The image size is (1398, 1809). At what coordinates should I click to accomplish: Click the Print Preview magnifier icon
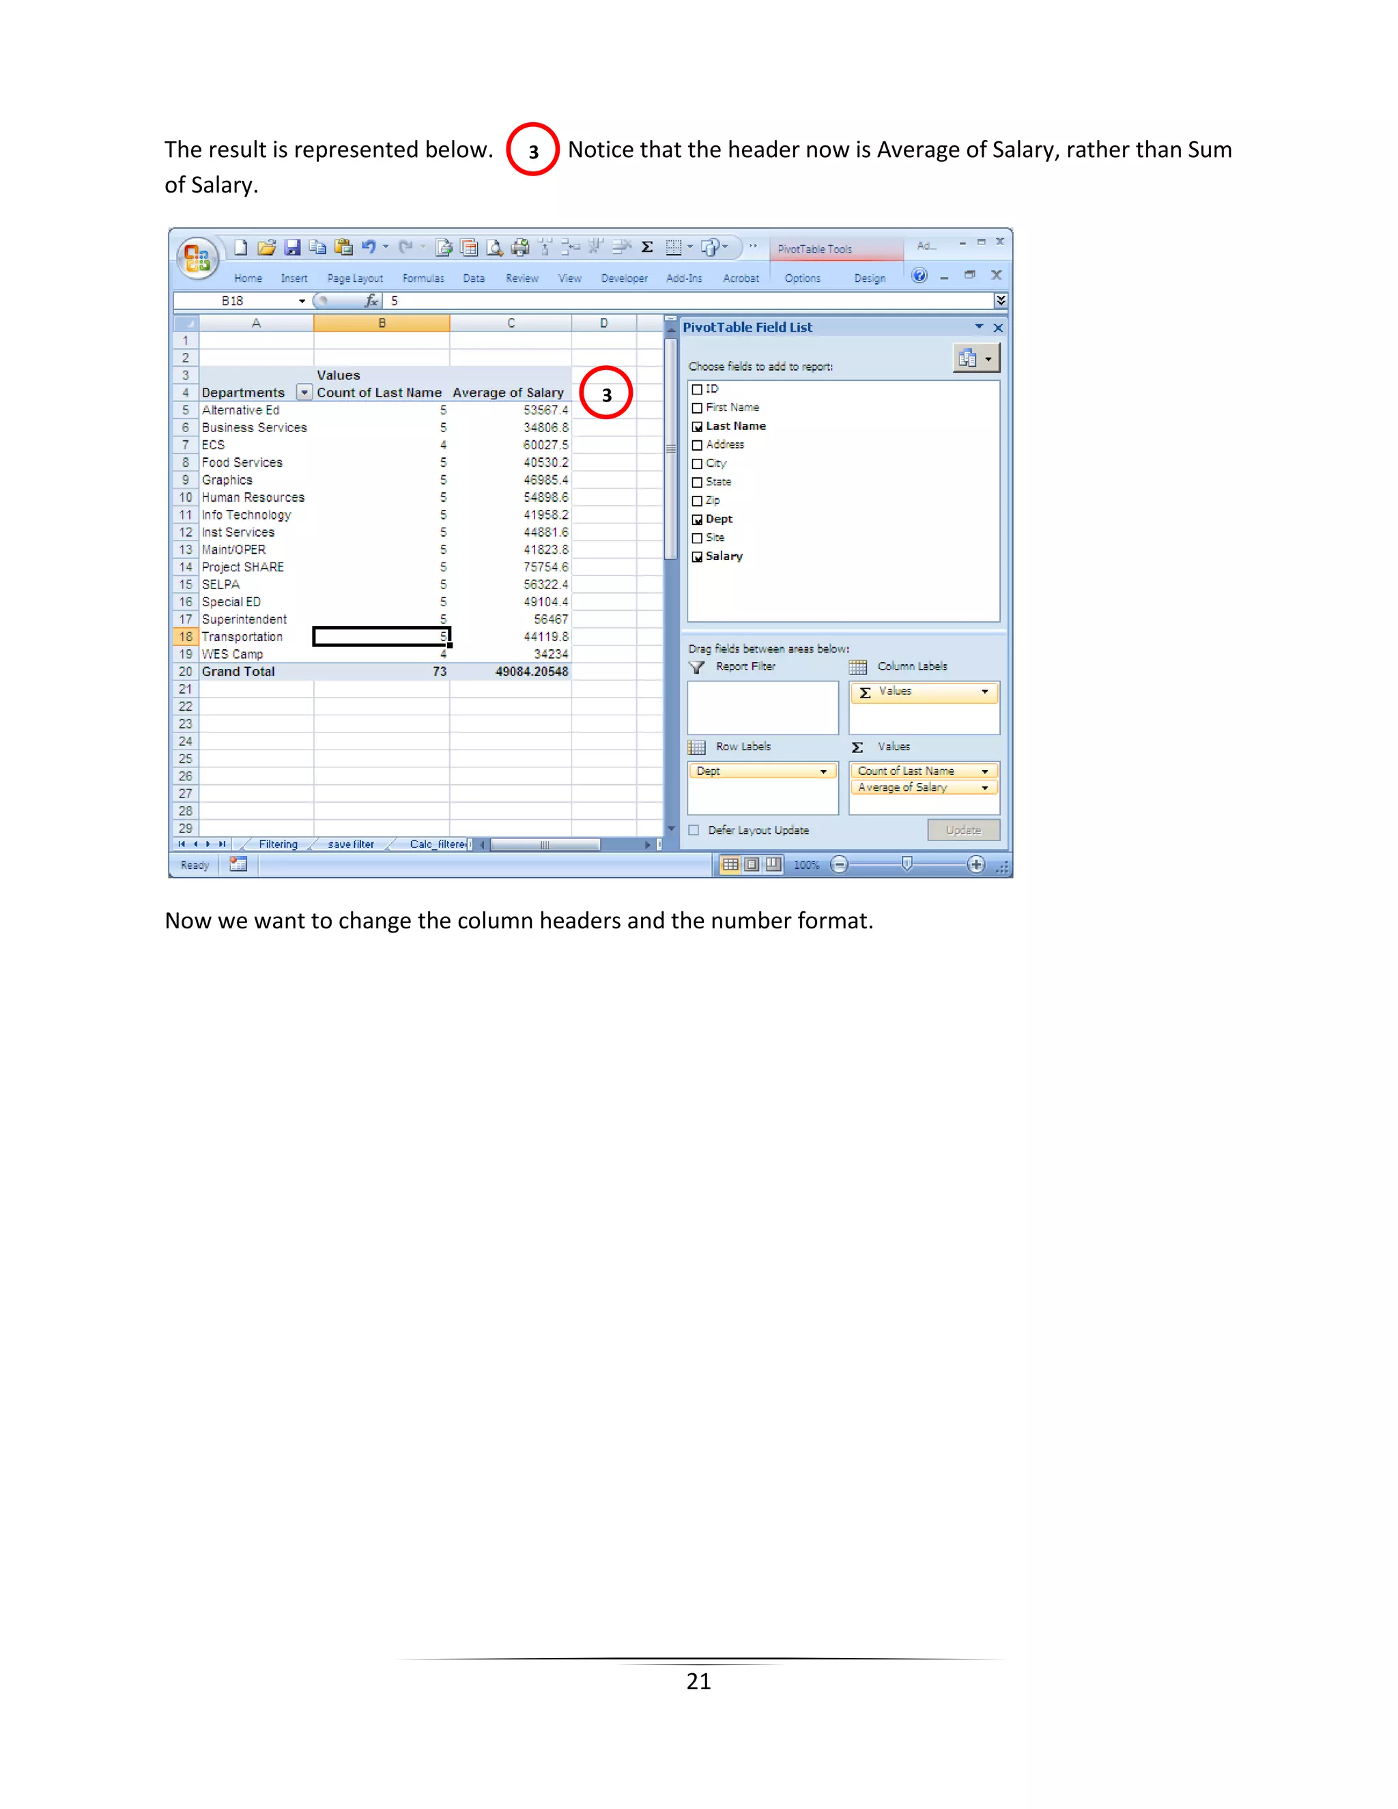494,247
